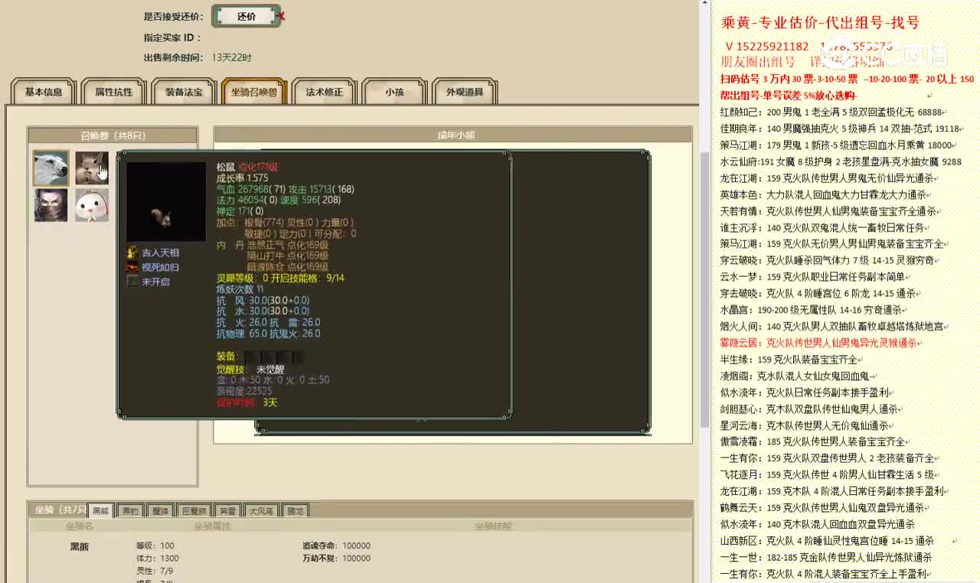Click the 傲雪凌霜 listing line
Screen dimensions: 980x583
pyautogui.click(x=813, y=441)
